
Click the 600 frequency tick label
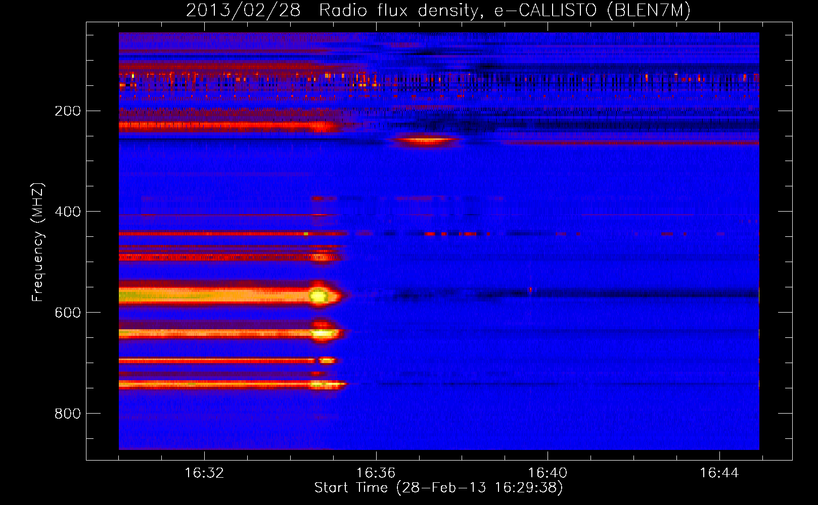pyautogui.click(x=68, y=313)
